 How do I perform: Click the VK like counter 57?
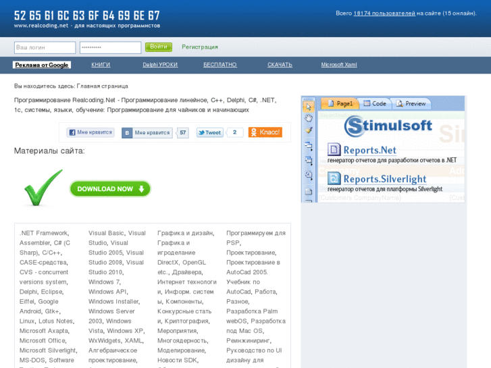pyautogui.click(x=183, y=133)
